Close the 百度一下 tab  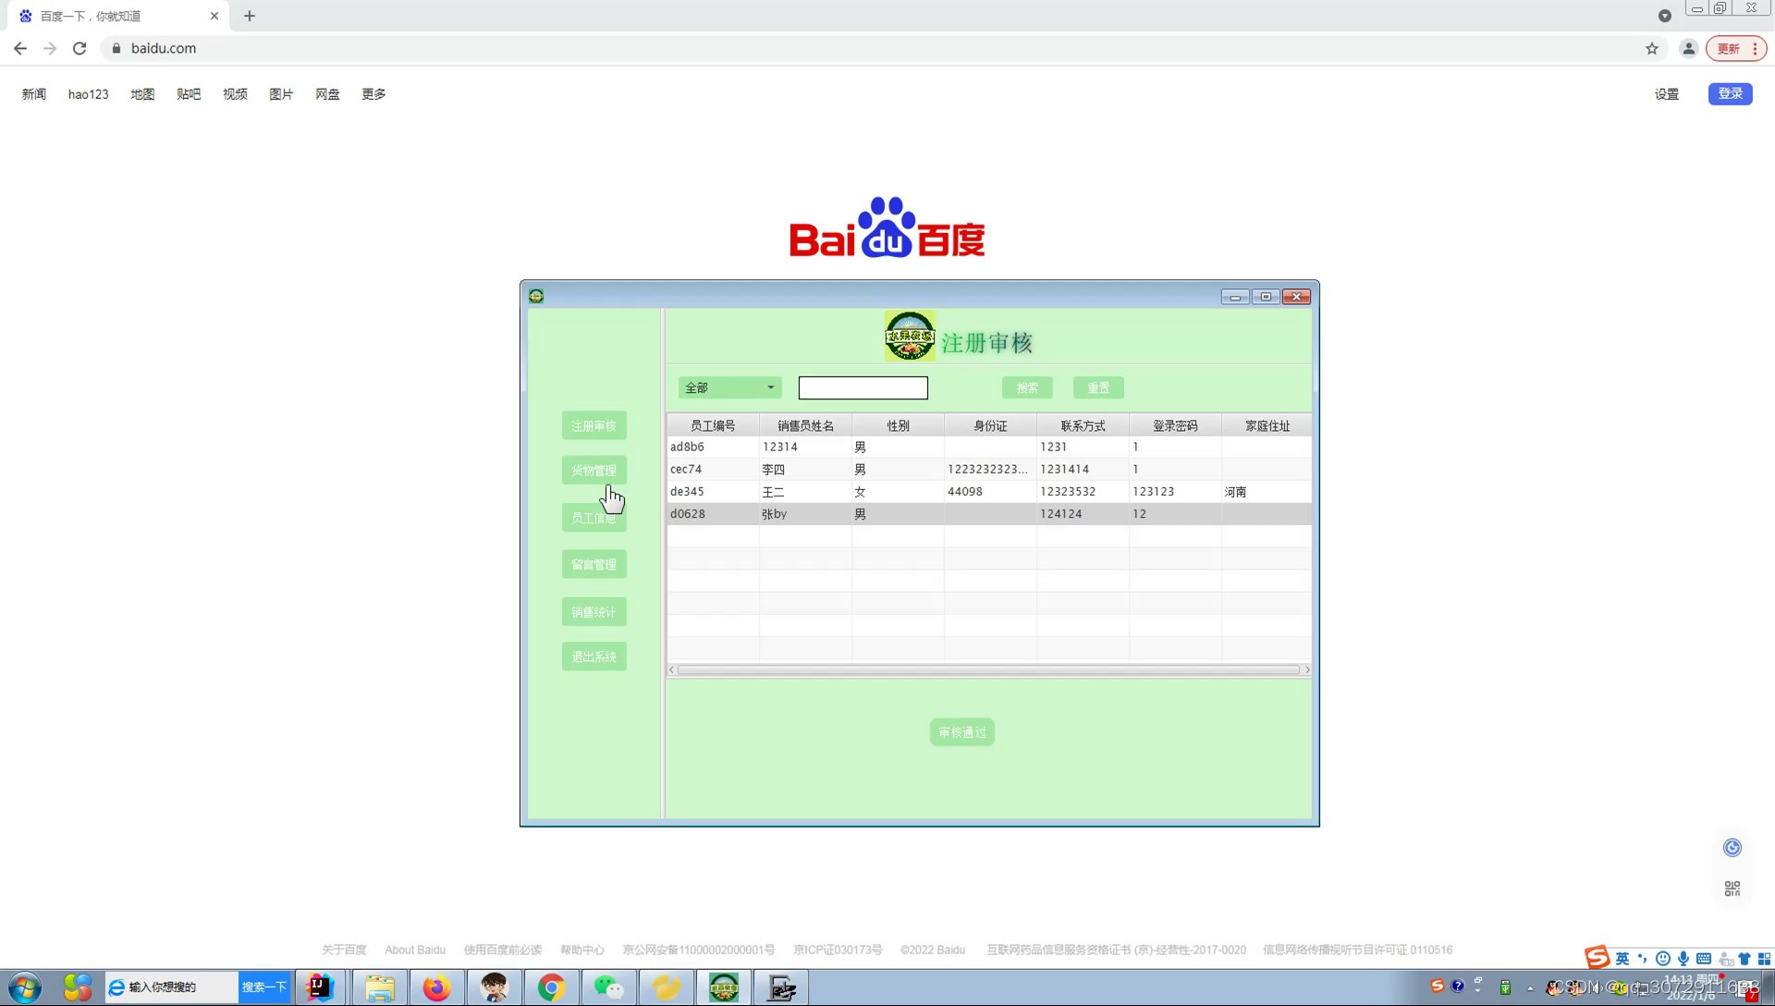pos(214,16)
